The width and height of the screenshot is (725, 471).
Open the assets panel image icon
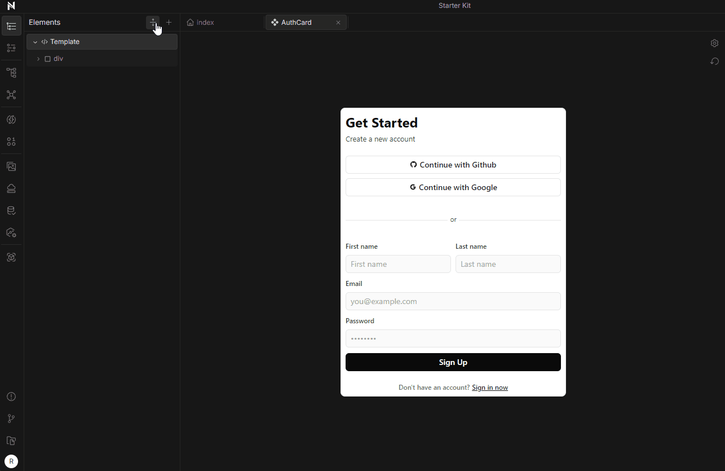pos(11,166)
